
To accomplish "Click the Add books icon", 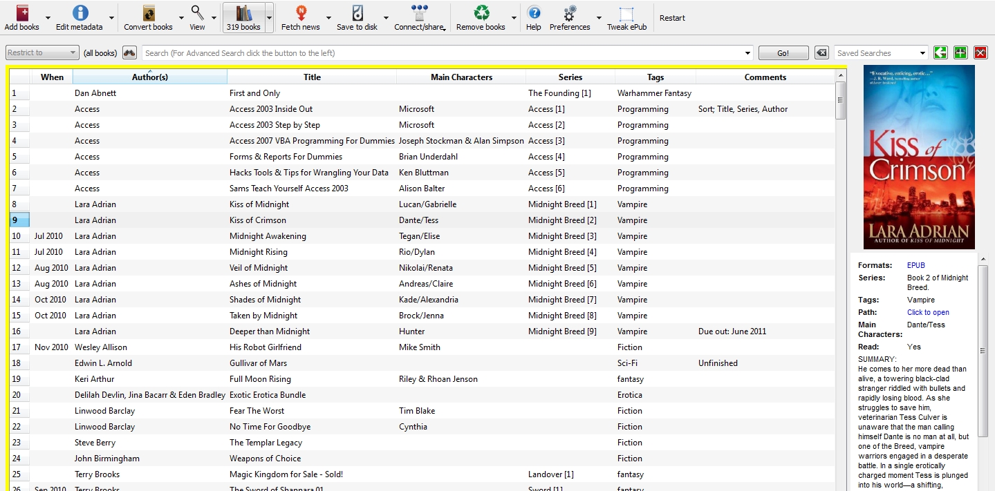I will pos(22,13).
